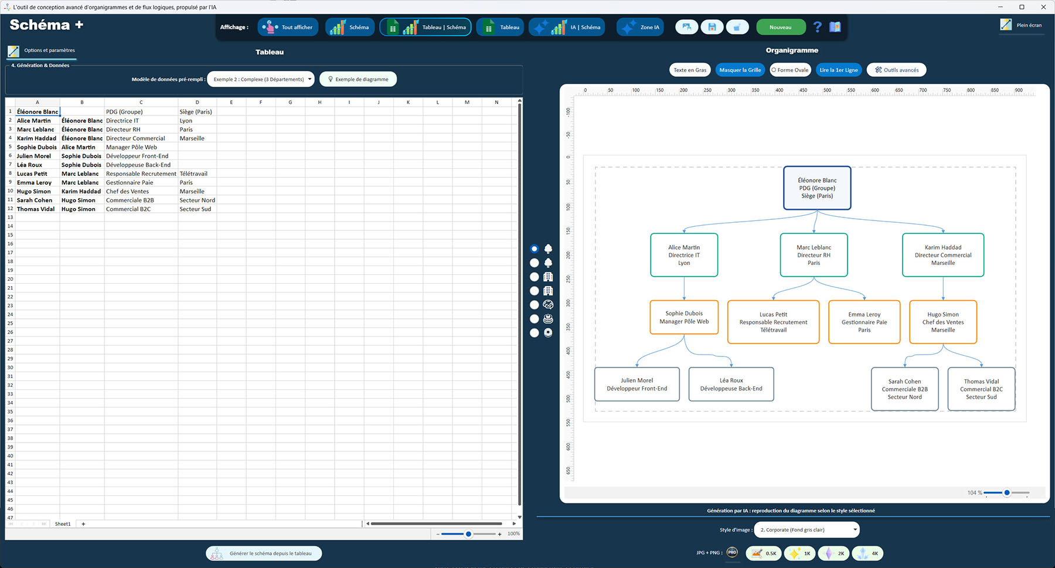Open the Outils avancés tools menu
1055x568 pixels.
tap(896, 70)
